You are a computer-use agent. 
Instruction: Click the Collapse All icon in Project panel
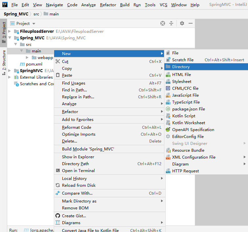pyautogui.click(x=171, y=23)
